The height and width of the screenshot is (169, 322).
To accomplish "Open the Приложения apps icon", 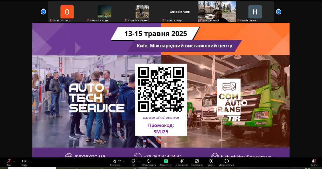I will click(197, 161).
